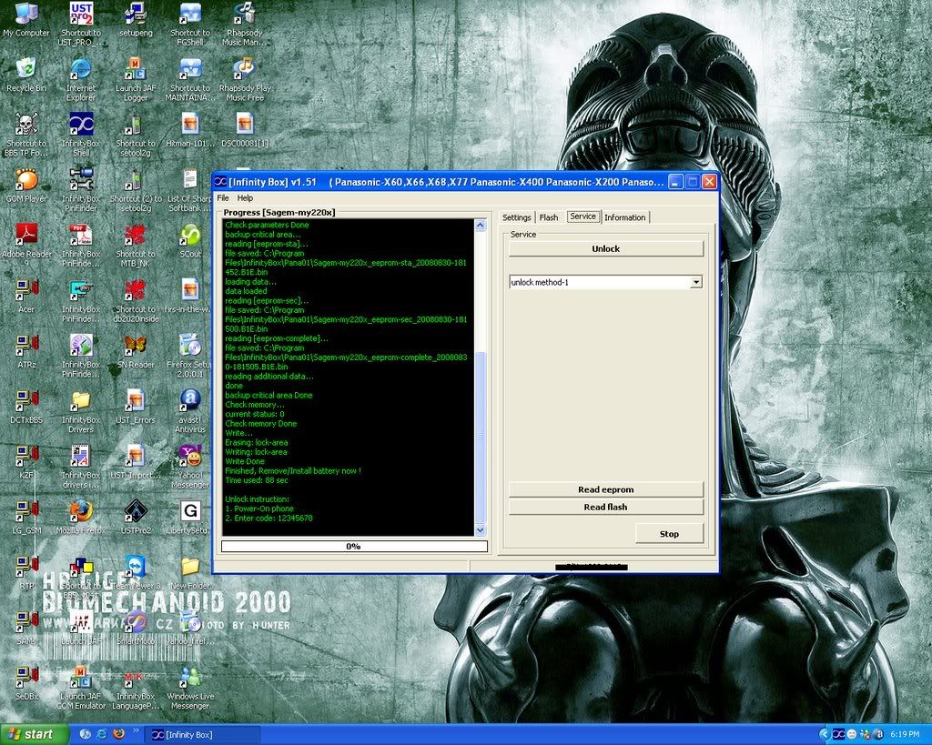The image size is (932, 745).
Task: Open Windows Live Messenger shortcut
Action: (190, 677)
